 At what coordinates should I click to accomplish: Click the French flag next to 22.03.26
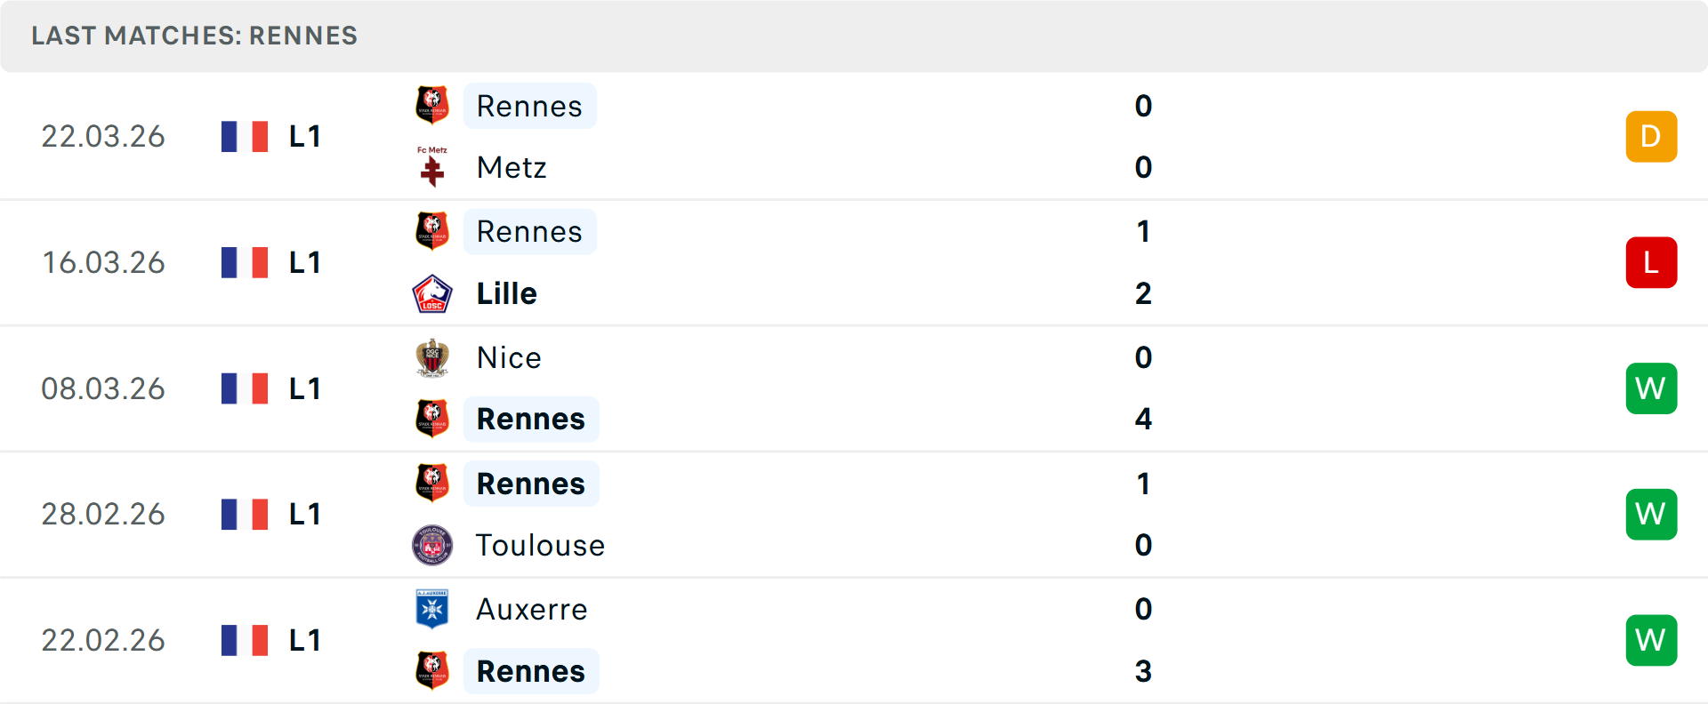point(244,136)
